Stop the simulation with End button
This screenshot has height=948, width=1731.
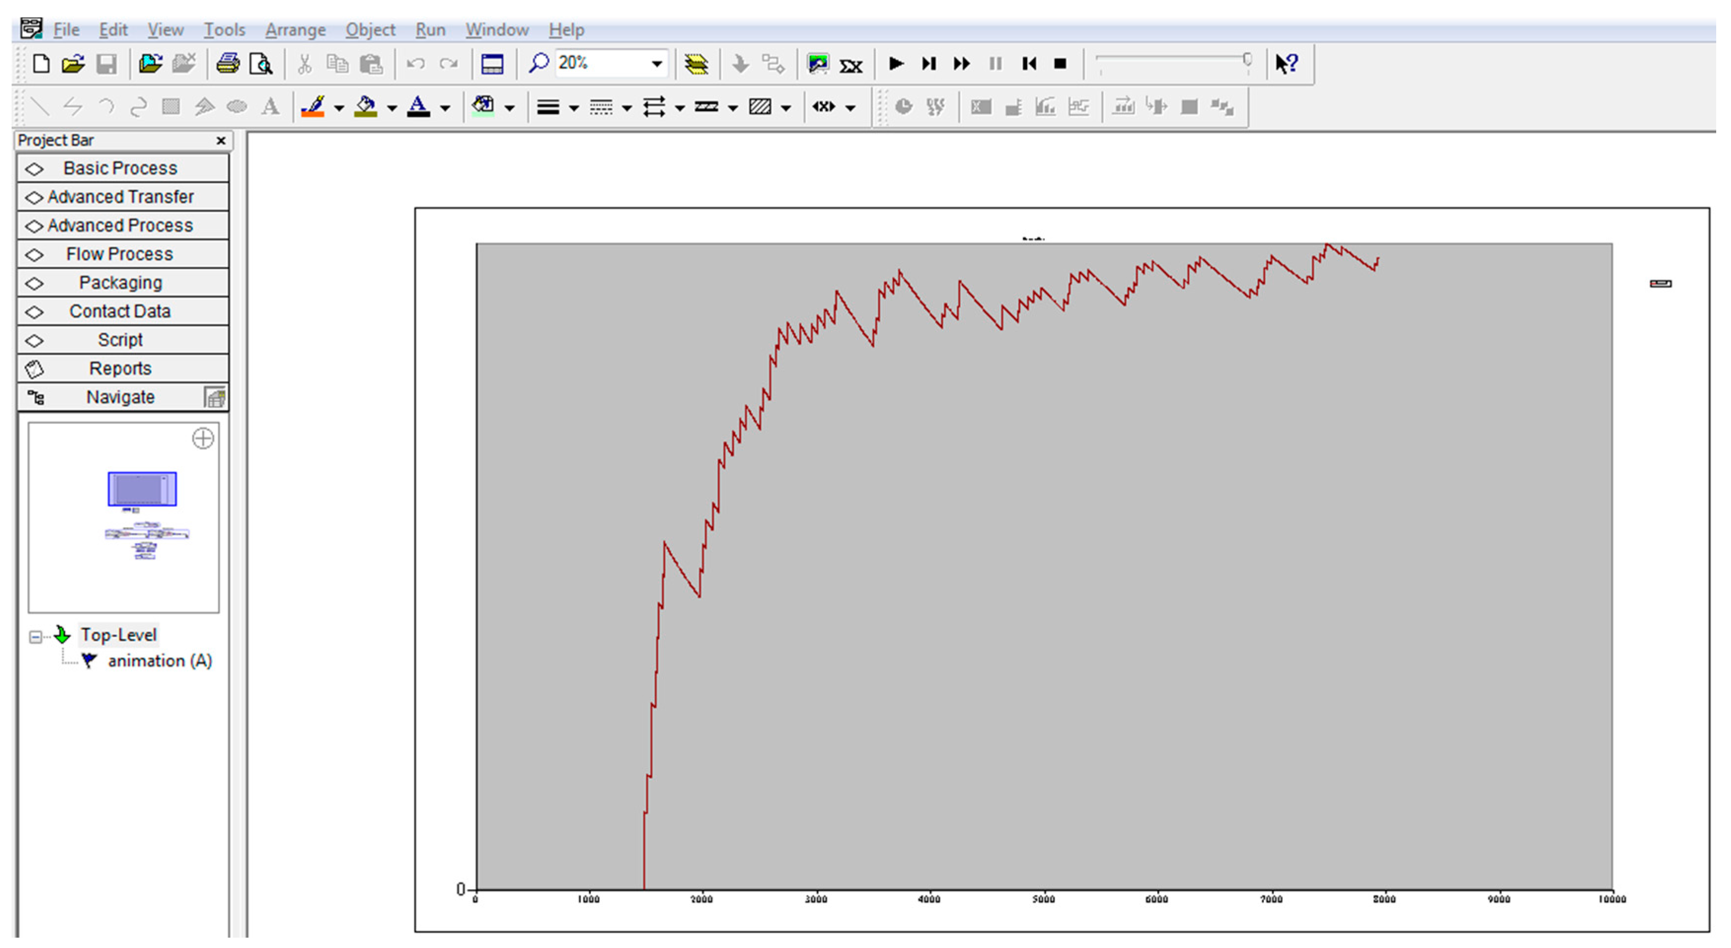[1061, 64]
